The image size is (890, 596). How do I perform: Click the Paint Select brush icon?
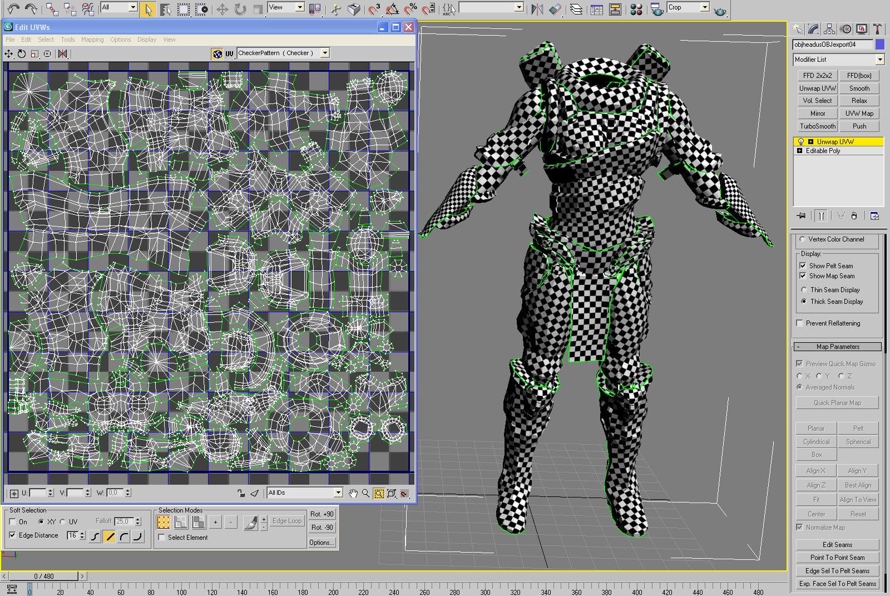[x=250, y=523]
